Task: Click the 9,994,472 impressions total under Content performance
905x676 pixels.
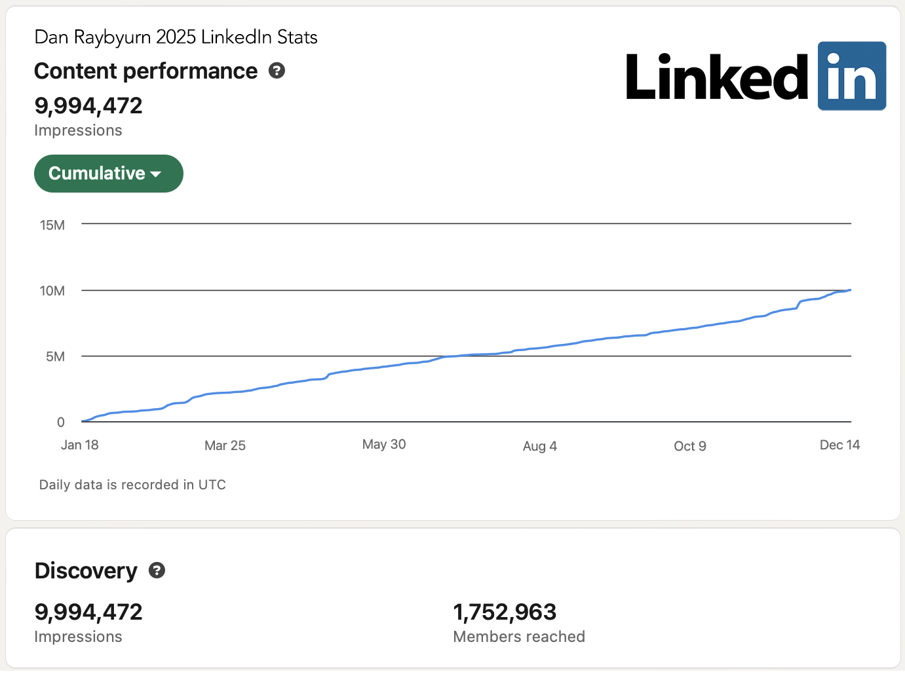Action: point(88,105)
